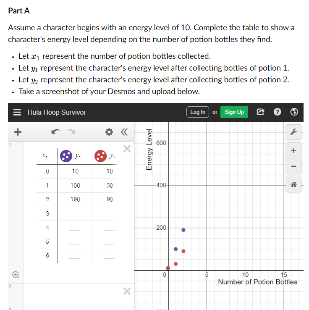Click the green Sign Up button

(x=234, y=112)
